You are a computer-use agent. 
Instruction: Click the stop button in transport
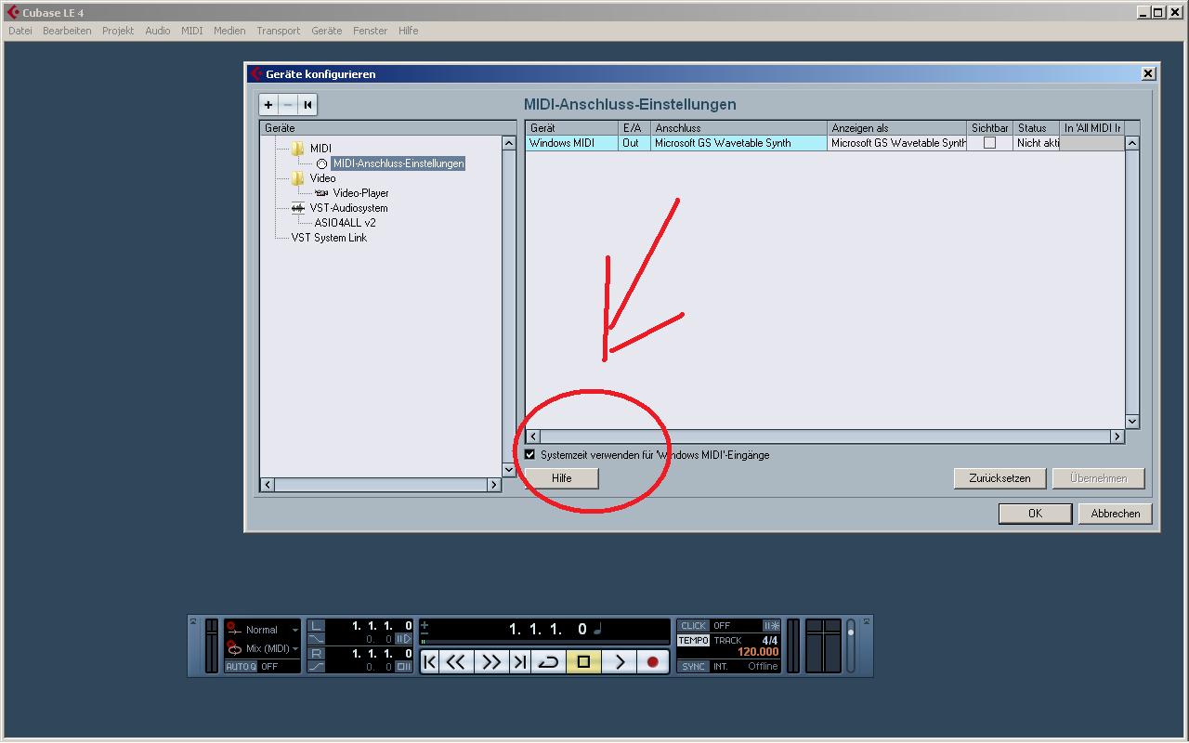coord(583,662)
